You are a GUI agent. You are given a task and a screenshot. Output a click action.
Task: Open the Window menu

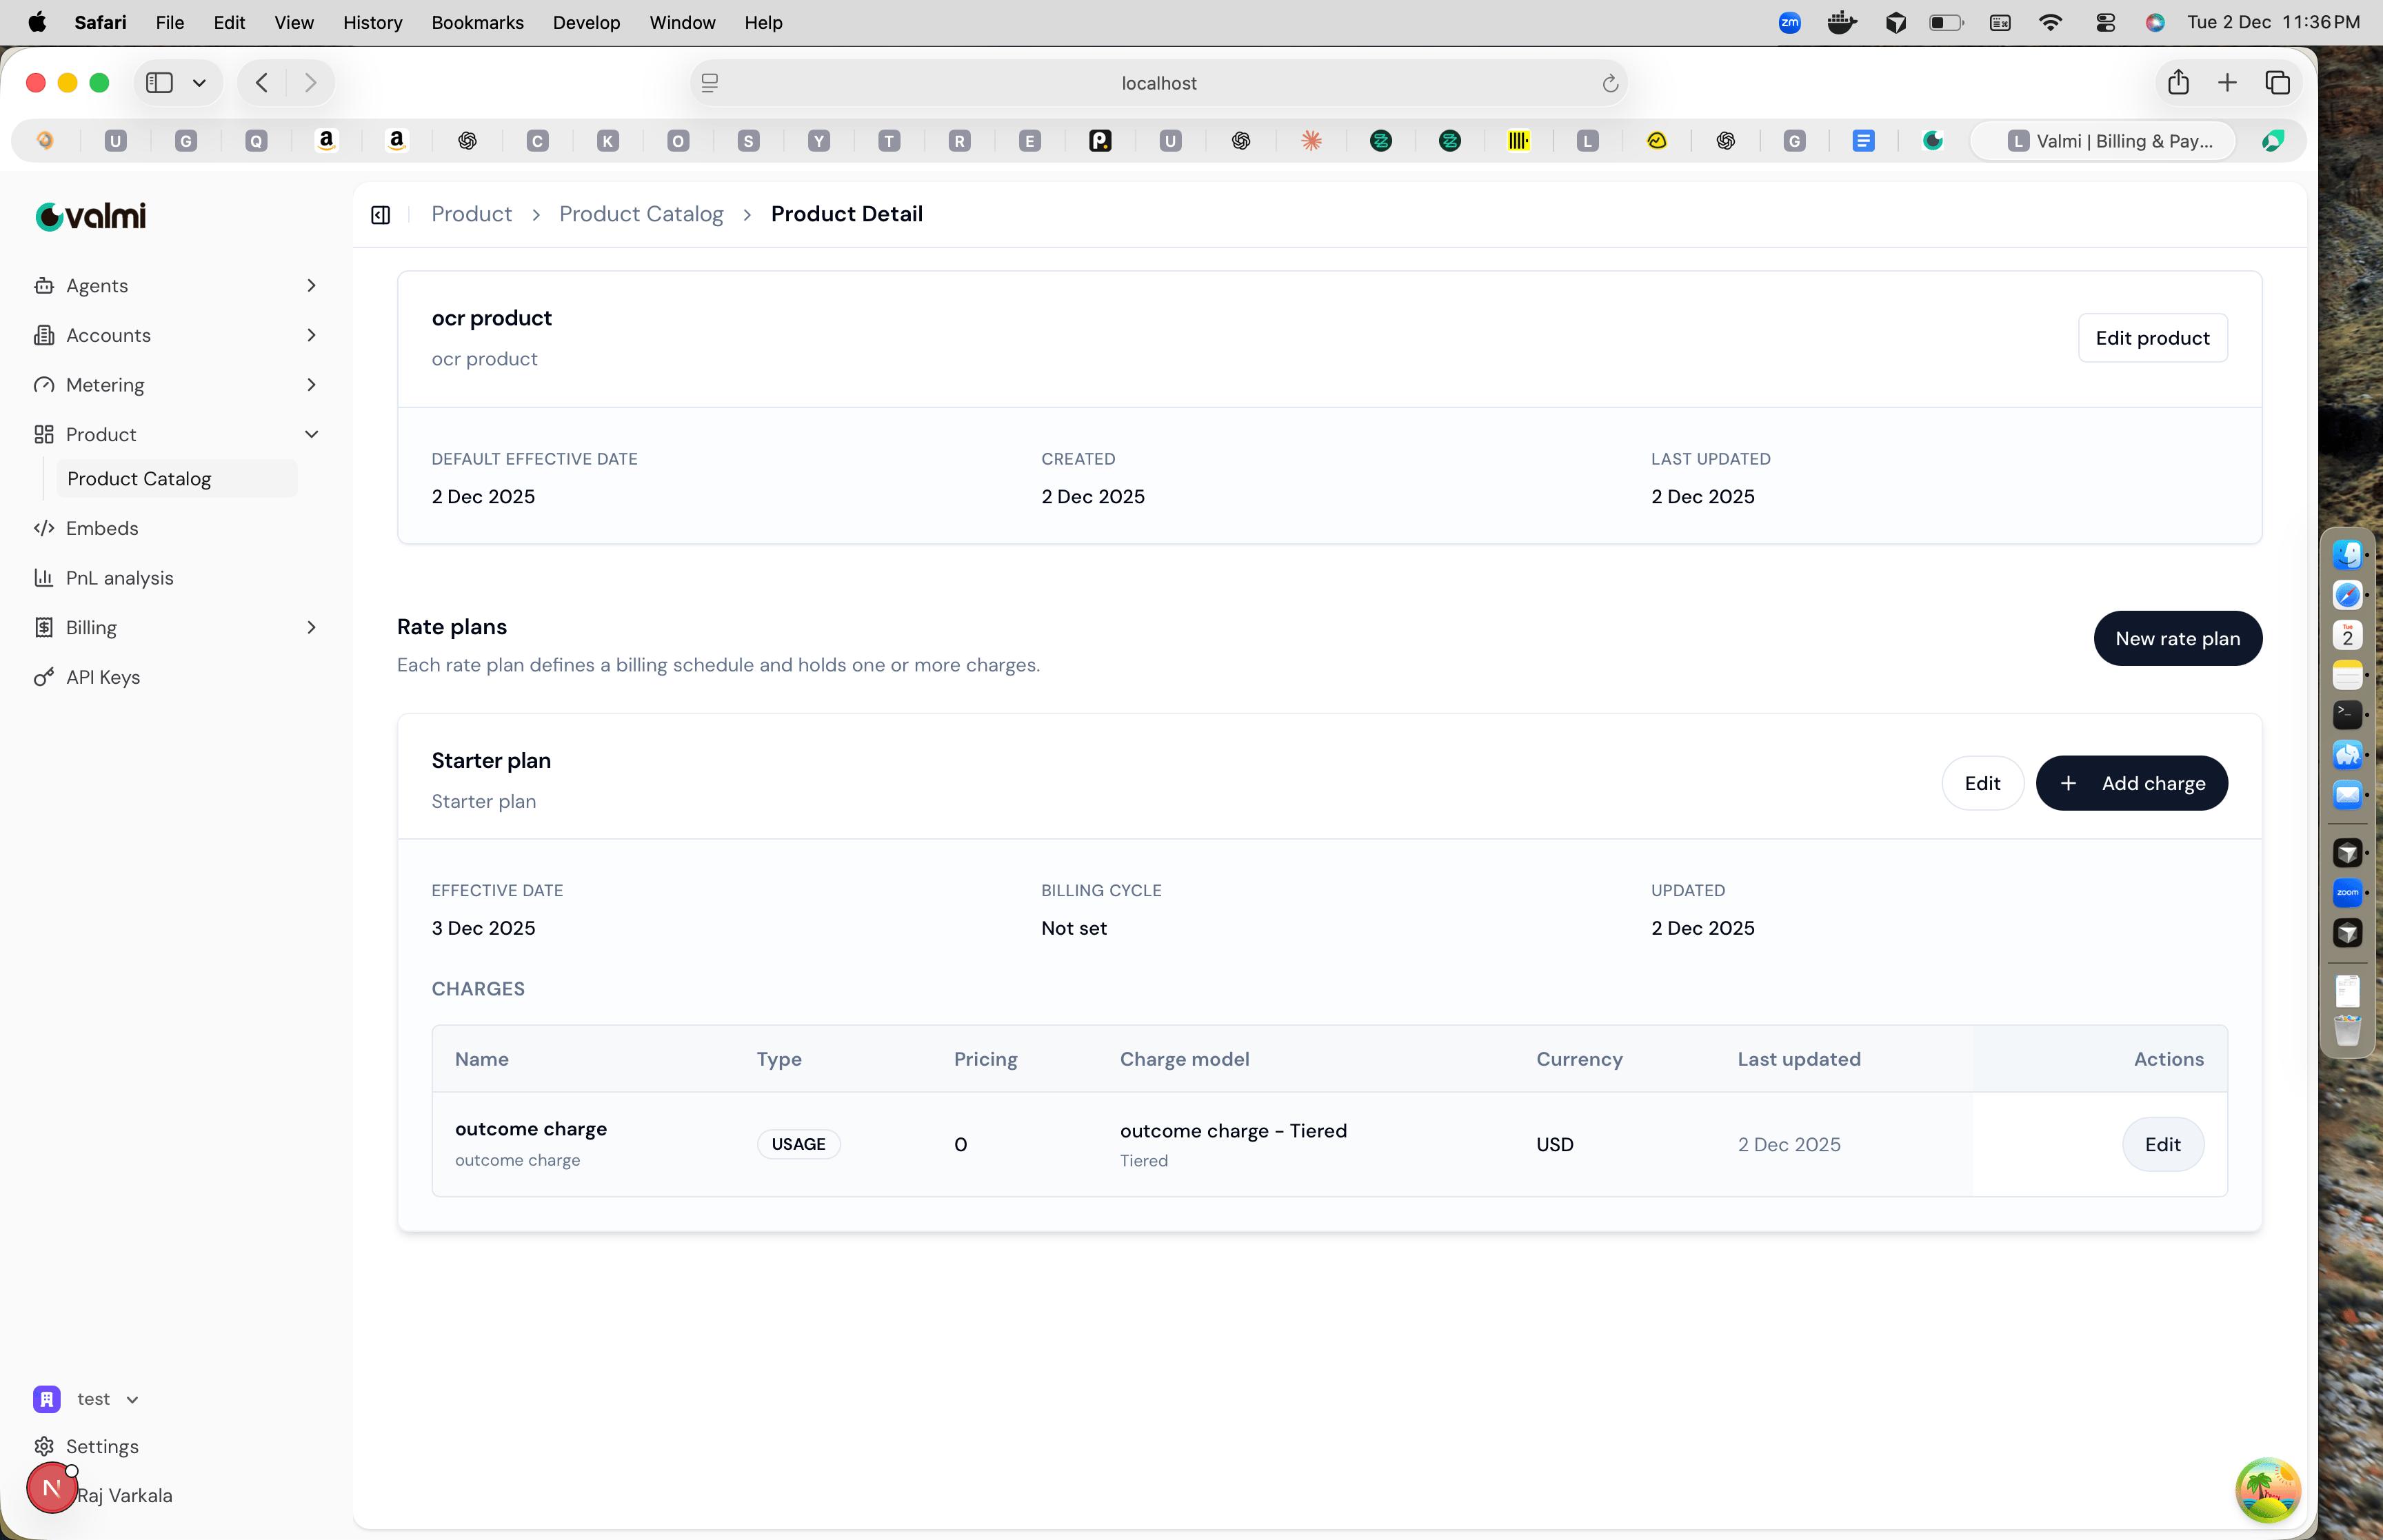682,23
